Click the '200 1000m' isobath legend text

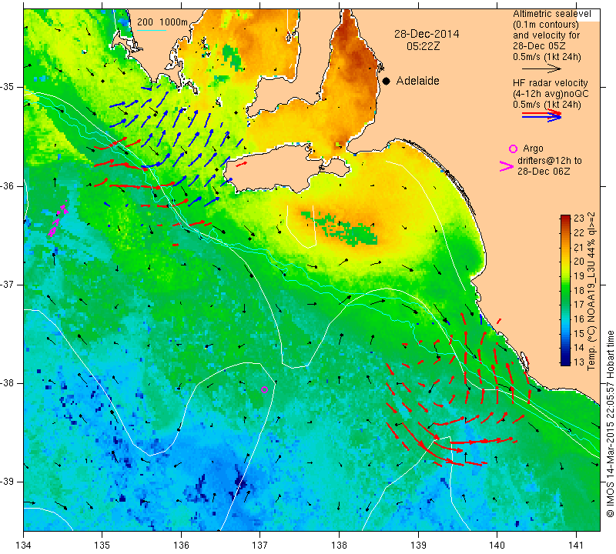pos(162,22)
